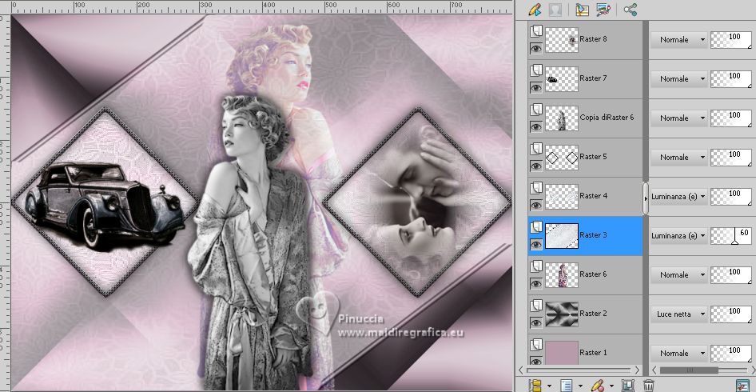
Task: Click left arrow of blend column scrollbar
Action: tap(653, 370)
